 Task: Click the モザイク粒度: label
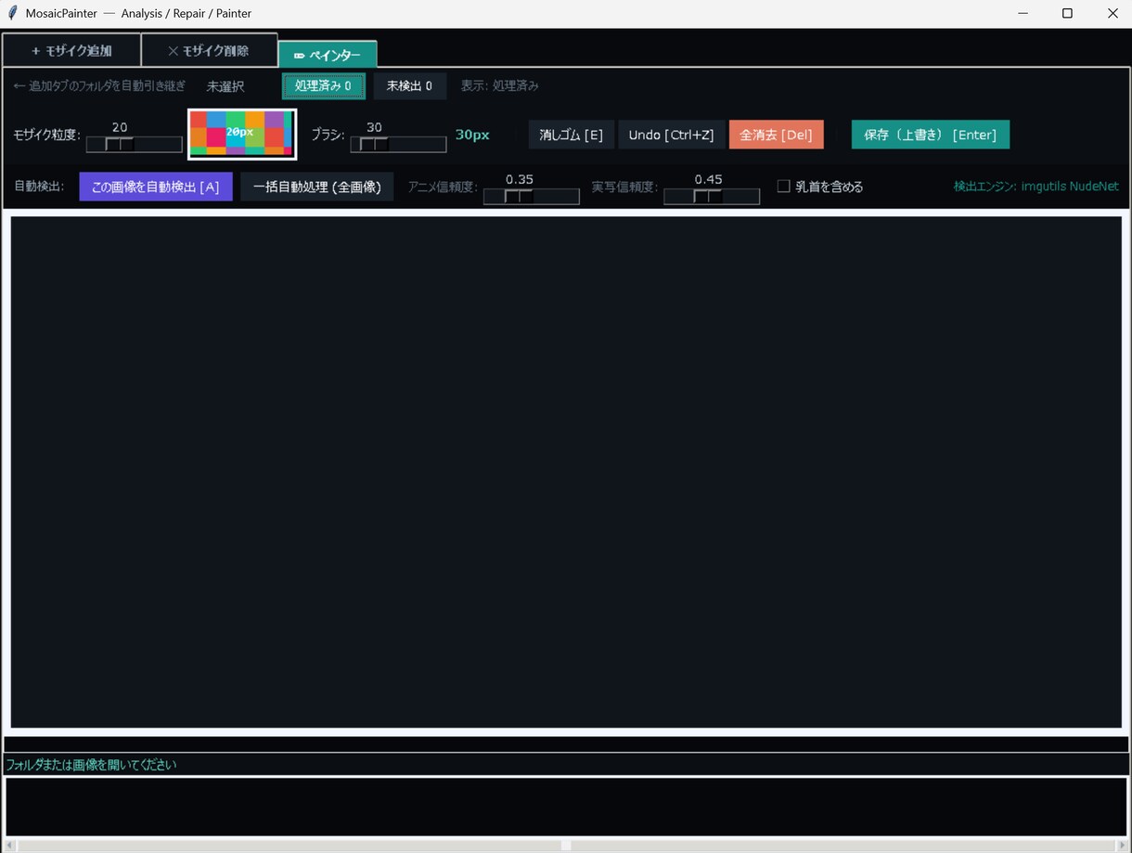click(x=47, y=135)
